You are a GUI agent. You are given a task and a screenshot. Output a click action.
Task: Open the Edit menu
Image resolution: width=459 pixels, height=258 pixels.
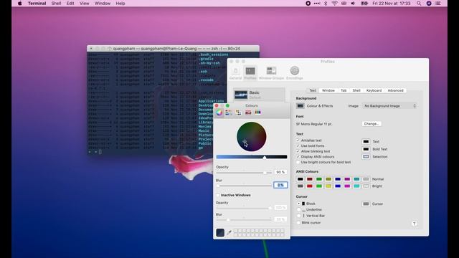coord(70,4)
